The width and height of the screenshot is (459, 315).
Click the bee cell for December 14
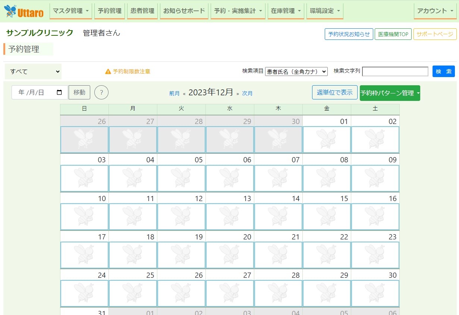pyautogui.click(x=278, y=217)
